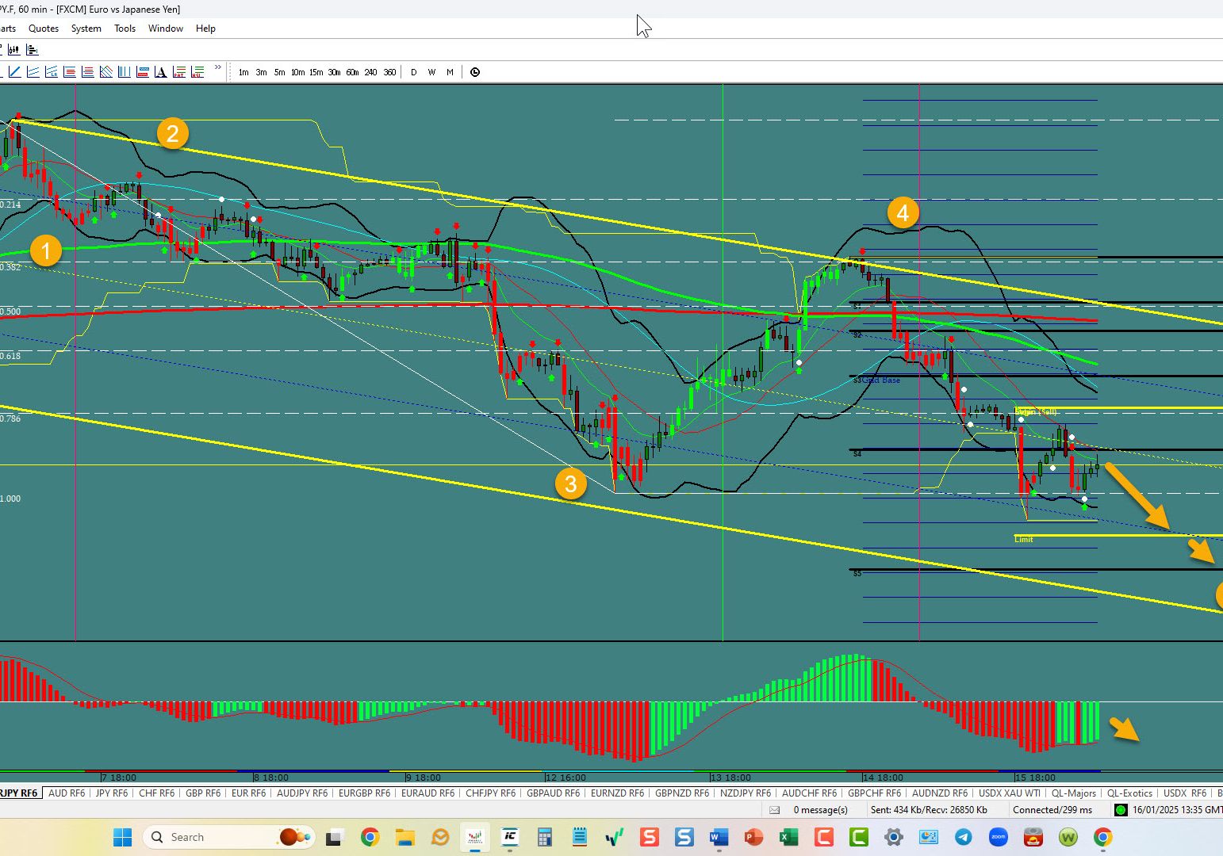This screenshot has height=856, width=1223.
Task: Click inside the Windows search field
Action: click(x=222, y=837)
